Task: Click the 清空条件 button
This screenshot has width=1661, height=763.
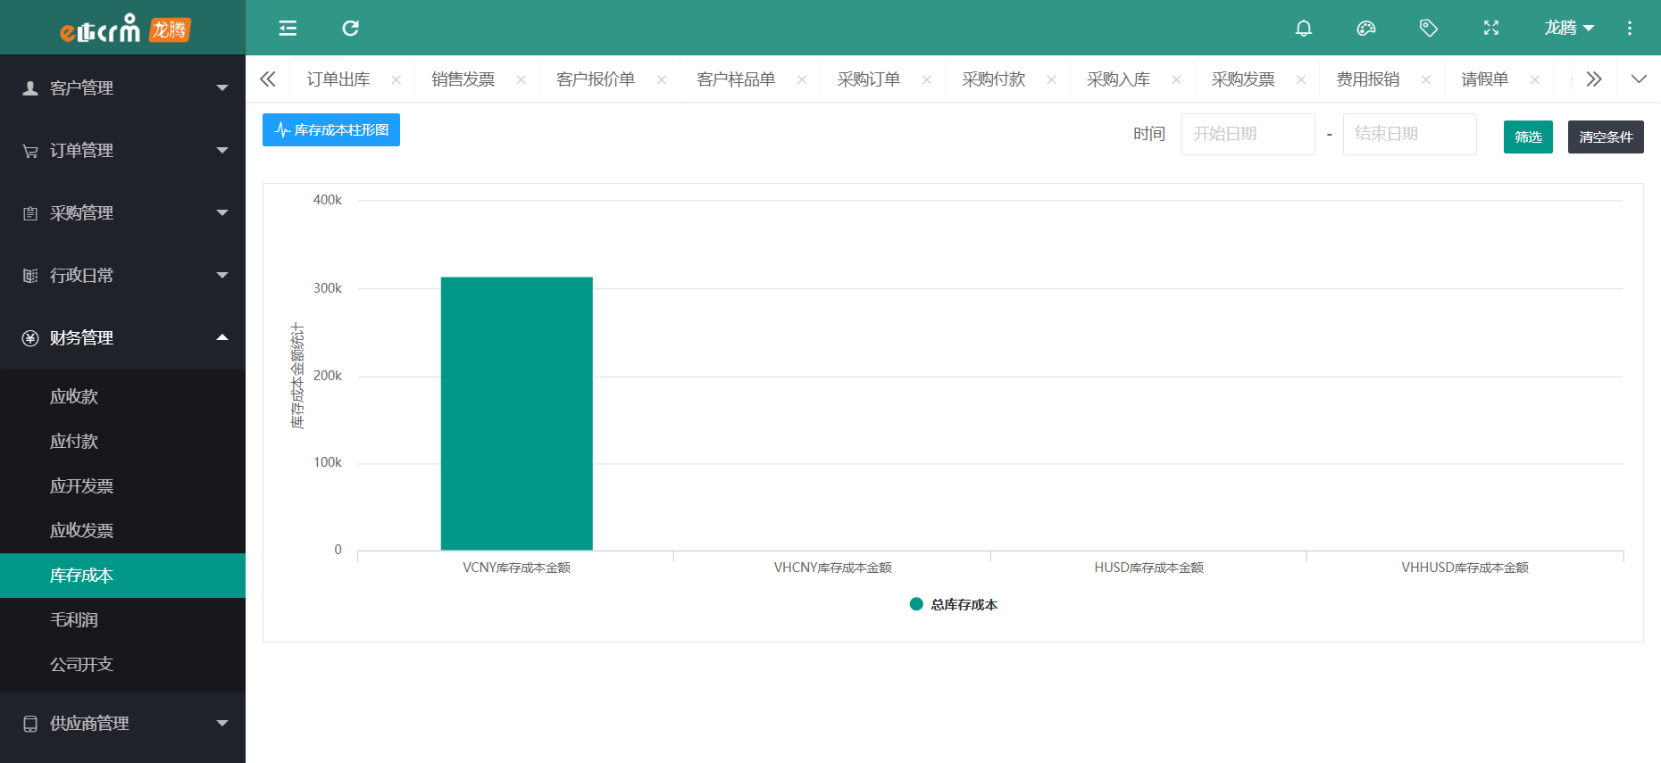Action: [1605, 137]
